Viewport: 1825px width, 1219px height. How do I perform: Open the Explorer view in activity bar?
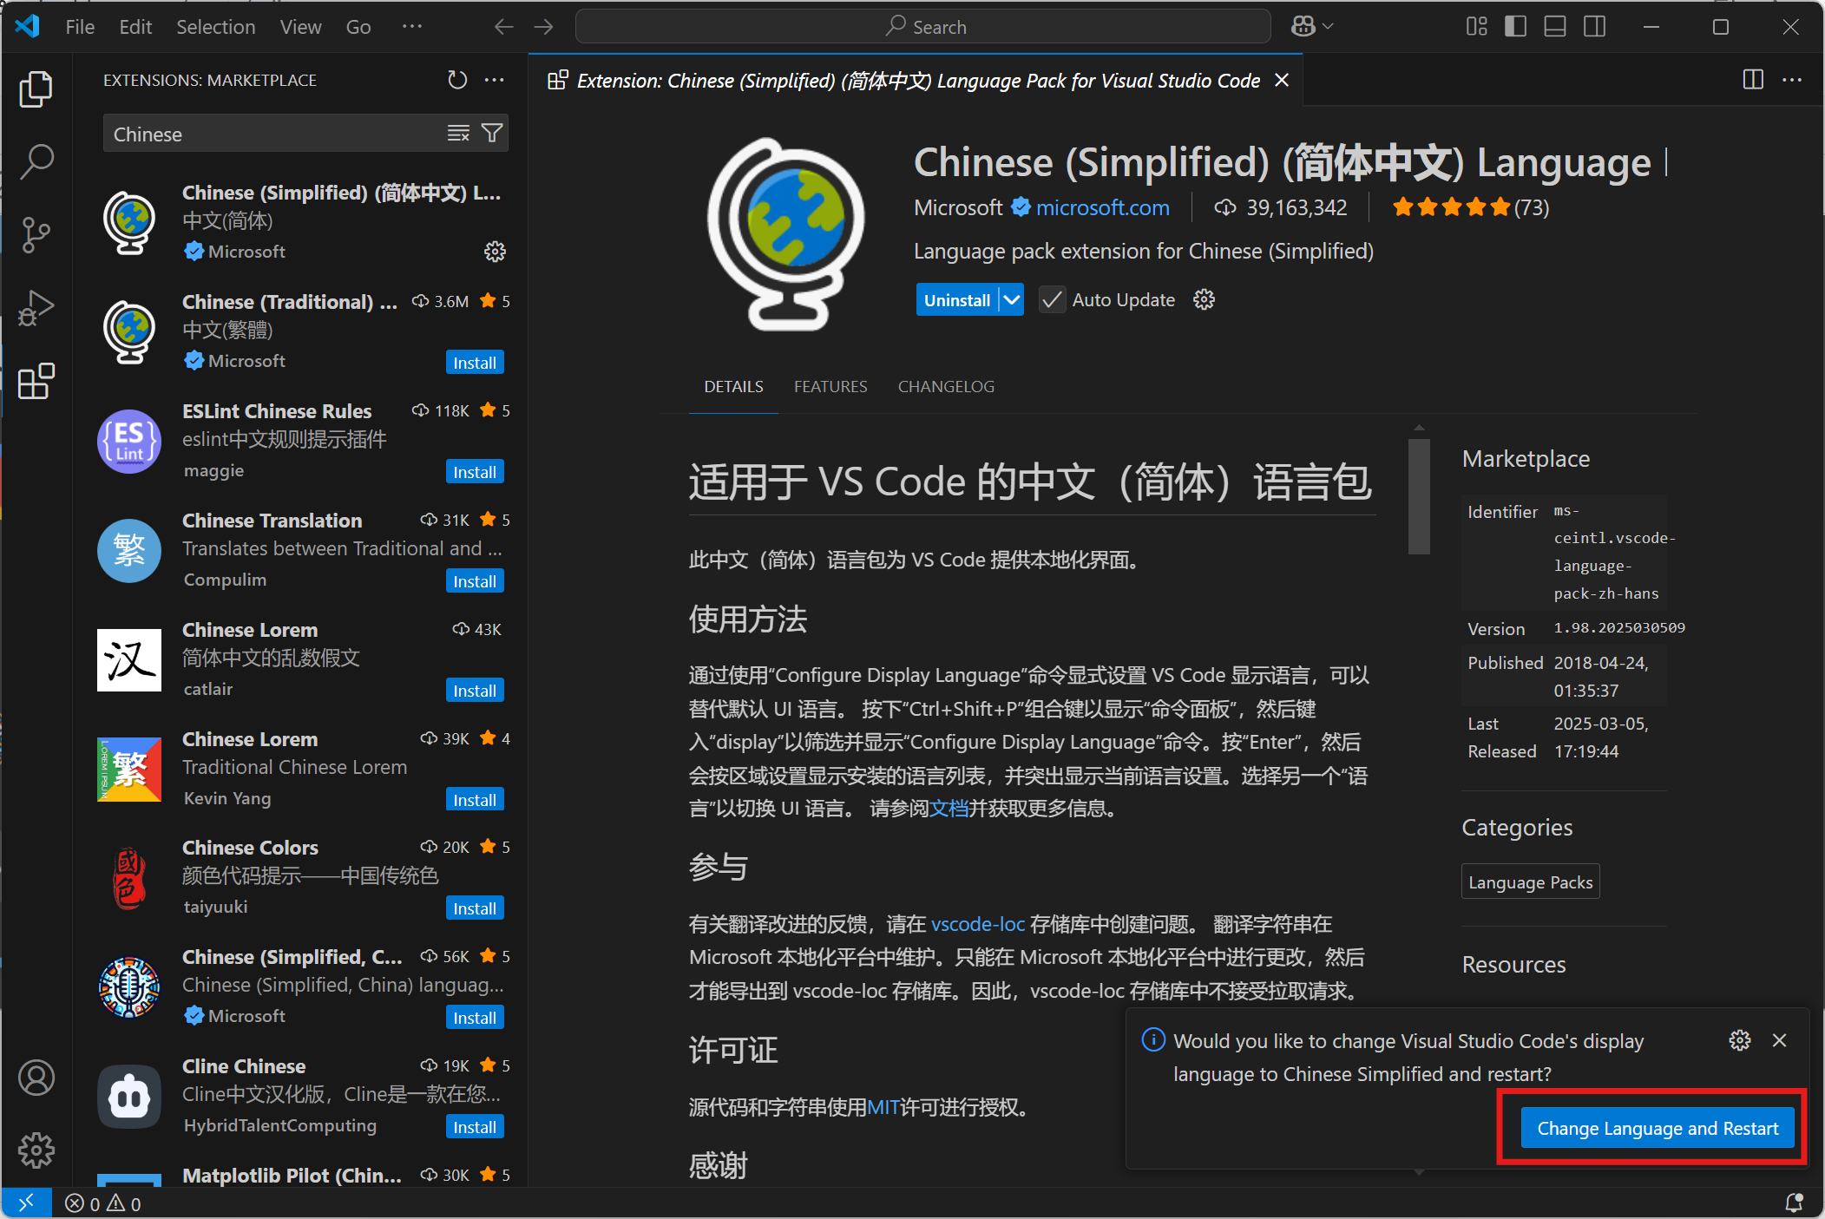[x=36, y=89]
